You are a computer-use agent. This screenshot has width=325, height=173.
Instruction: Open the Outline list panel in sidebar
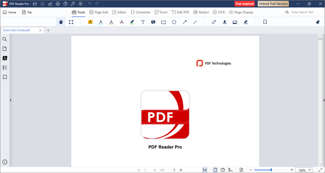pos(5,68)
